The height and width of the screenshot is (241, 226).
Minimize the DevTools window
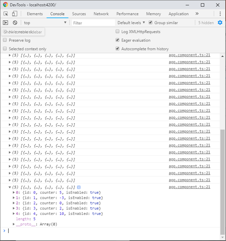[x=187, y=5]
